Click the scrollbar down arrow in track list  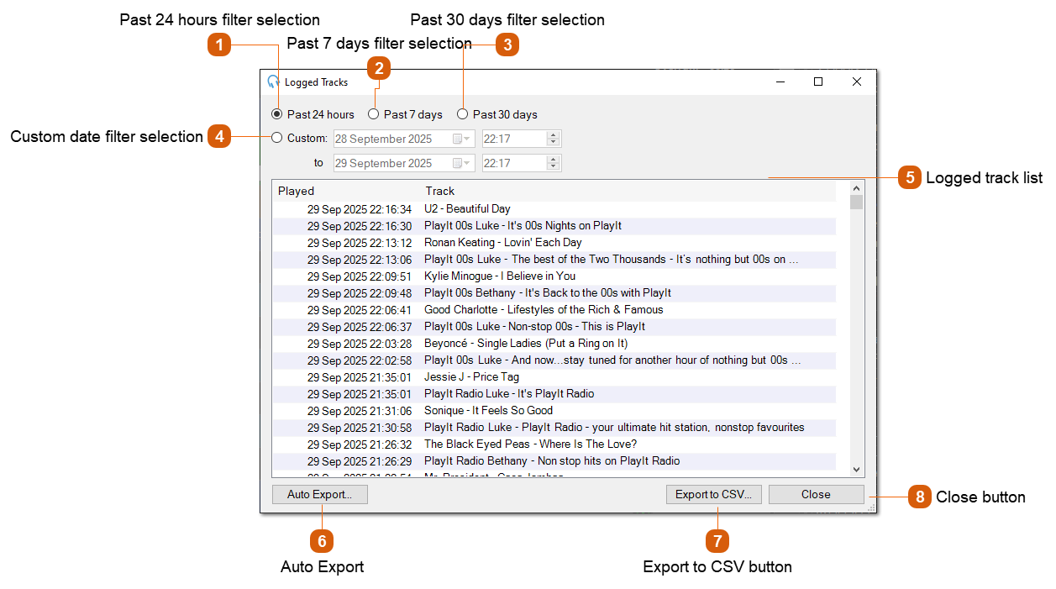tap(857, 470)
